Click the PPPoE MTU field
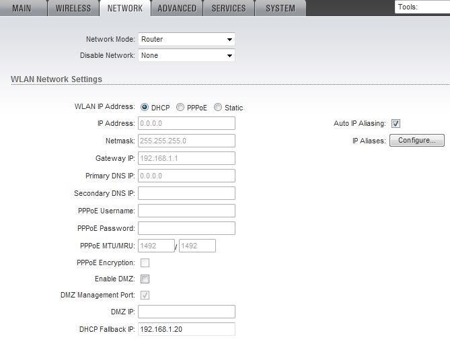The height and width of the screenshot is (350, 450). tap(156, 246)
